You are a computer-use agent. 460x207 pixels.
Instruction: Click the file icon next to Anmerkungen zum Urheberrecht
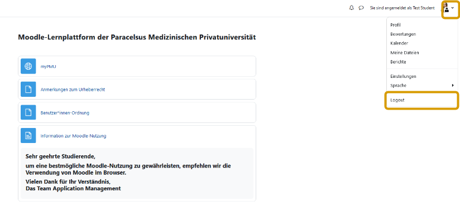(x=28, y=89)
